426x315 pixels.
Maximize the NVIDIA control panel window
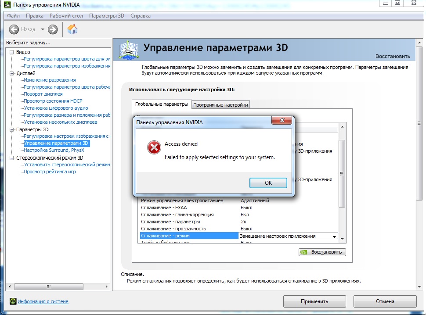(x=397, y=3)
